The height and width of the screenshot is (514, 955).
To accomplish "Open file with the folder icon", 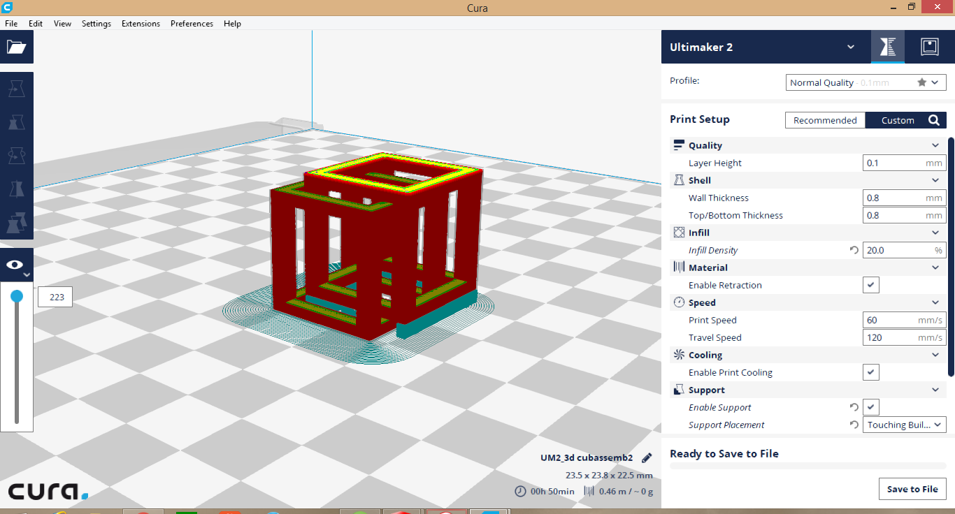I will tap(16, 47).
